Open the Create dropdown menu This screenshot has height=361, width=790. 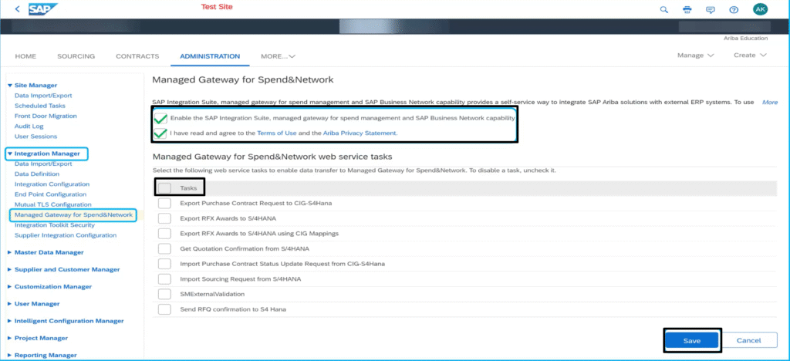[x=750, y=56]
